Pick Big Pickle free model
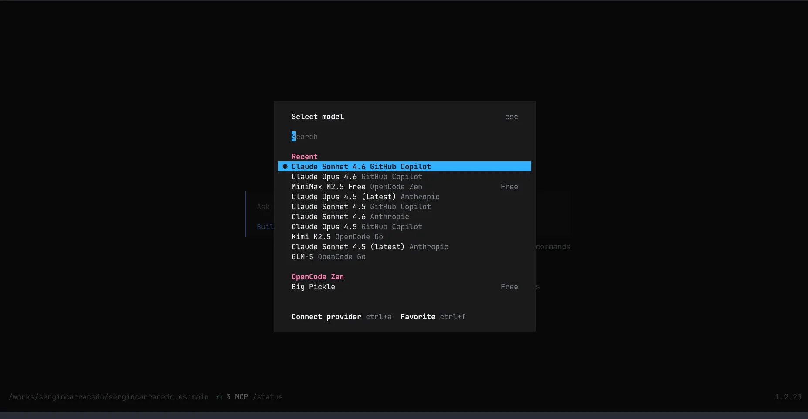 point(313,287)
